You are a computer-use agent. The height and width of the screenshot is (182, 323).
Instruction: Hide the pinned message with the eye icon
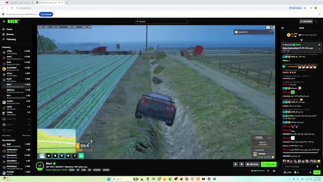tap(319, 45)
